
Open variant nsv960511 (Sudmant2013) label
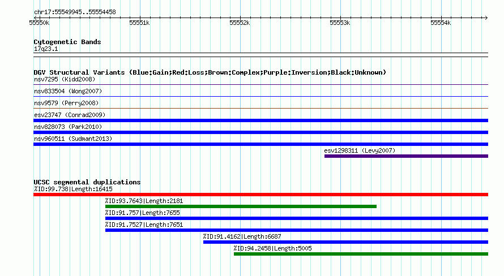coord(73,139)
